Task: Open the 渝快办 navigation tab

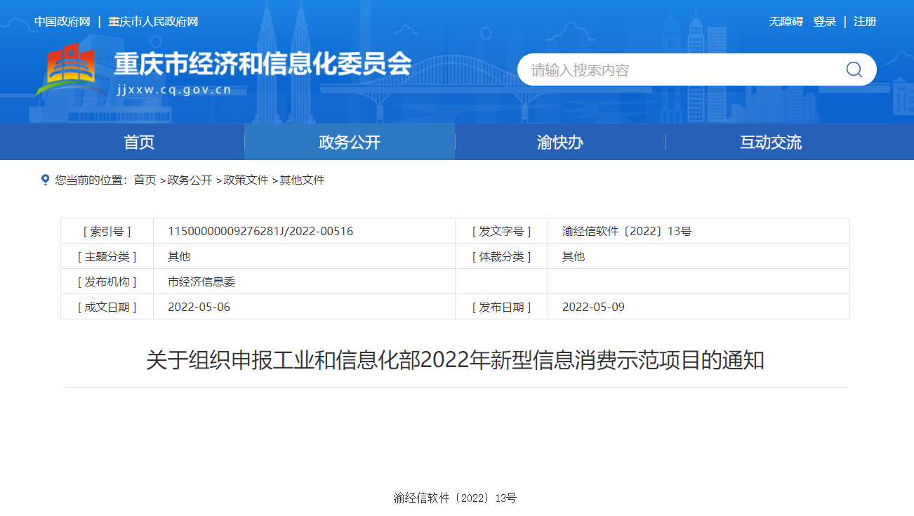Action: coord(559,143)
